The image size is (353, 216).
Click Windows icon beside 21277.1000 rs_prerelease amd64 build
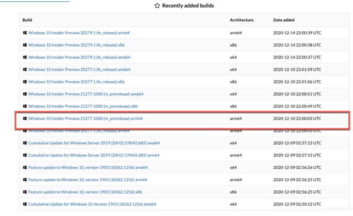(25, 94)
